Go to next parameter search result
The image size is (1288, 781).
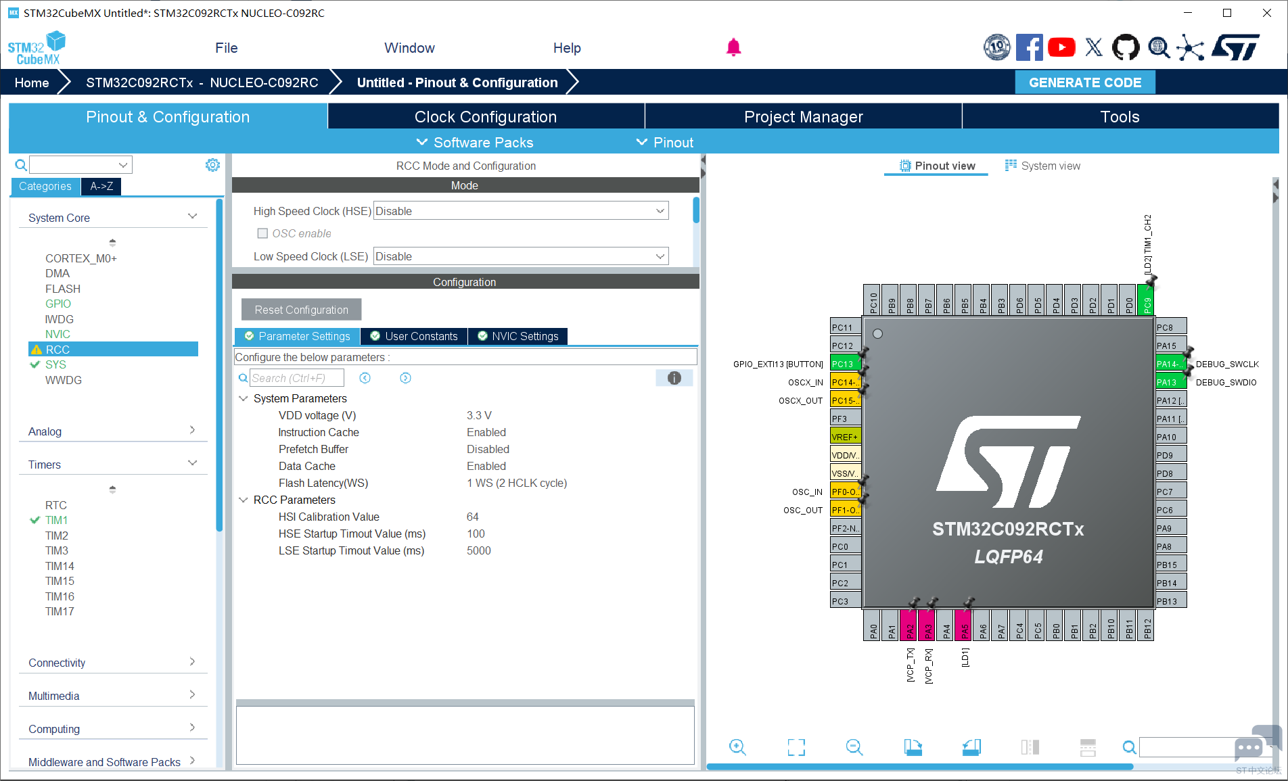point(405,378)
